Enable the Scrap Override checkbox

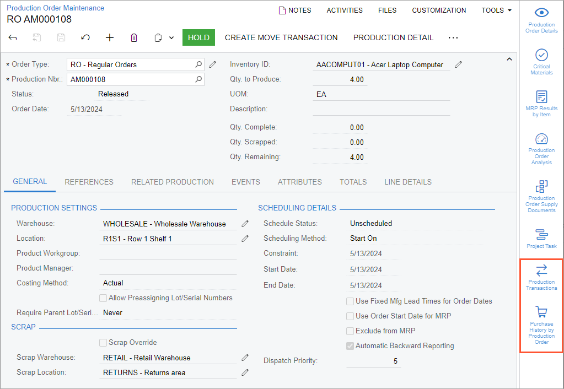pos(103,343)
